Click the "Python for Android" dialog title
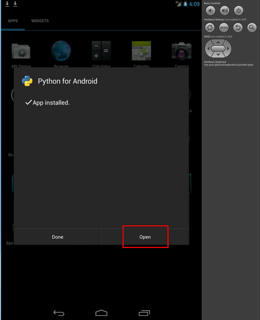This screenshot has width=260, height=320. [x=67, y=81]
